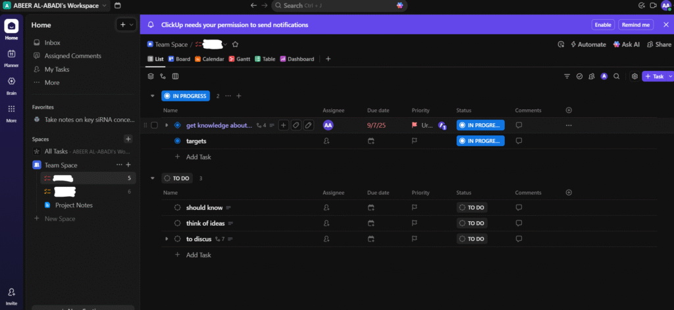This screenshot has height=310, width=674.
Task: Open the Brain icon in the sidebar
Action: point(11,84)
